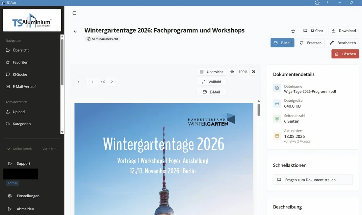Click PDF viewer scrollbar thumb
Screen dimensions: 362x215
(x=259, y=110)
